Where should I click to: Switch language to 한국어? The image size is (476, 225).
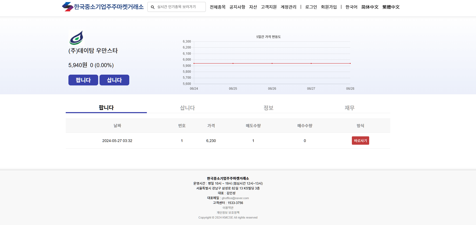351,7
